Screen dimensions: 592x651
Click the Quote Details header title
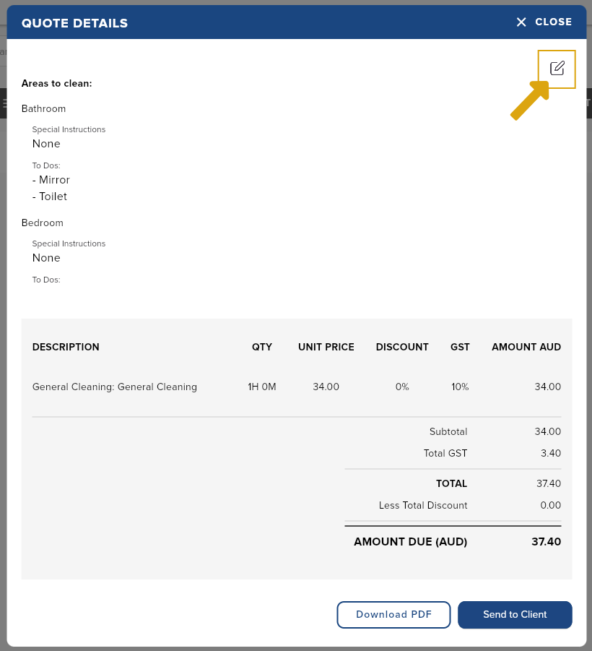74,23
